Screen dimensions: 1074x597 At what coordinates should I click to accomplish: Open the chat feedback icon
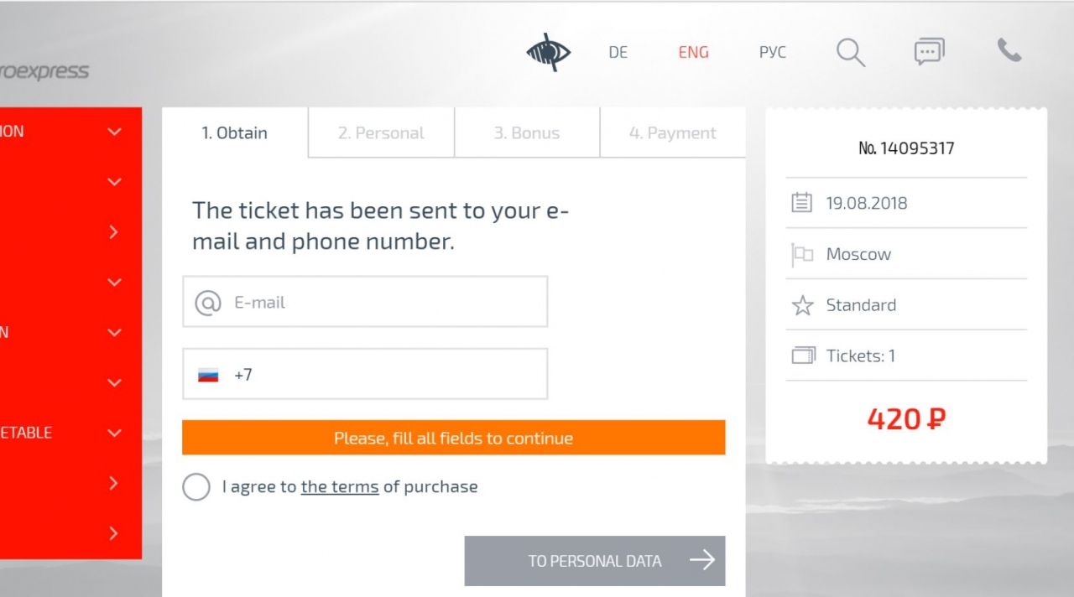929,52
